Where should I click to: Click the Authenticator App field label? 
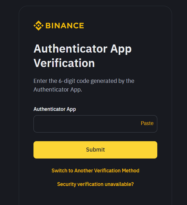[55, 109]
